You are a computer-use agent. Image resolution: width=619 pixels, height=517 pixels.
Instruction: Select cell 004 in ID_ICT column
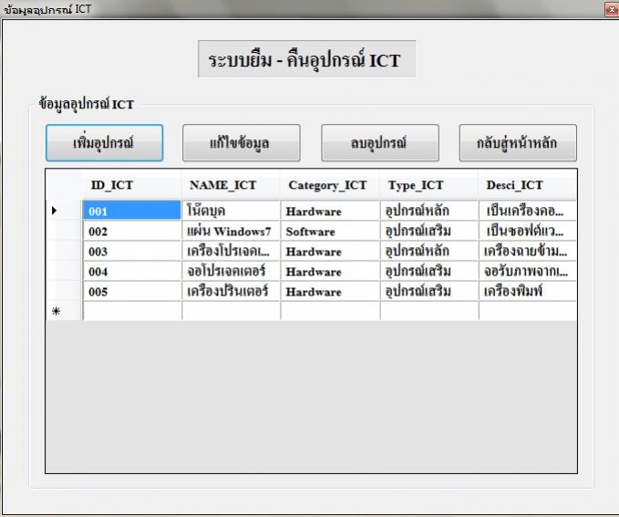point(132,271)
